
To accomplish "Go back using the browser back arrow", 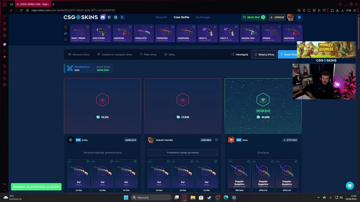I will click(x=11, y=10).
